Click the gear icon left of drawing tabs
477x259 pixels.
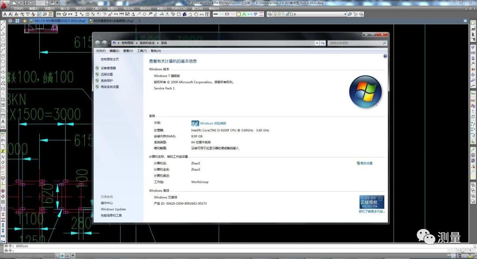tap(10, 21)
